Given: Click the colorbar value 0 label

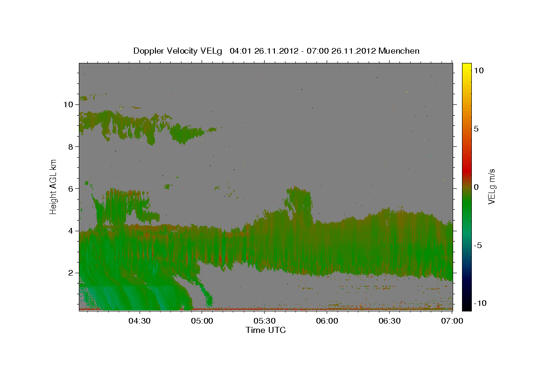Looking at the screenshot, I should pyautogui.click(x=476, y=186).
